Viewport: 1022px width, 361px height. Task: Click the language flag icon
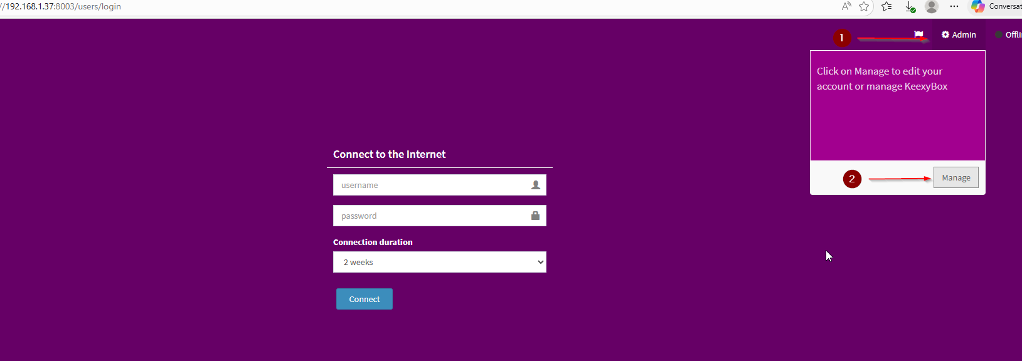click(x=918, y=34)
